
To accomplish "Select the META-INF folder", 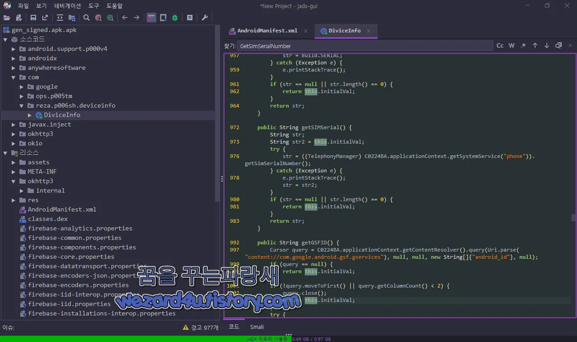I will click(42, 172).
